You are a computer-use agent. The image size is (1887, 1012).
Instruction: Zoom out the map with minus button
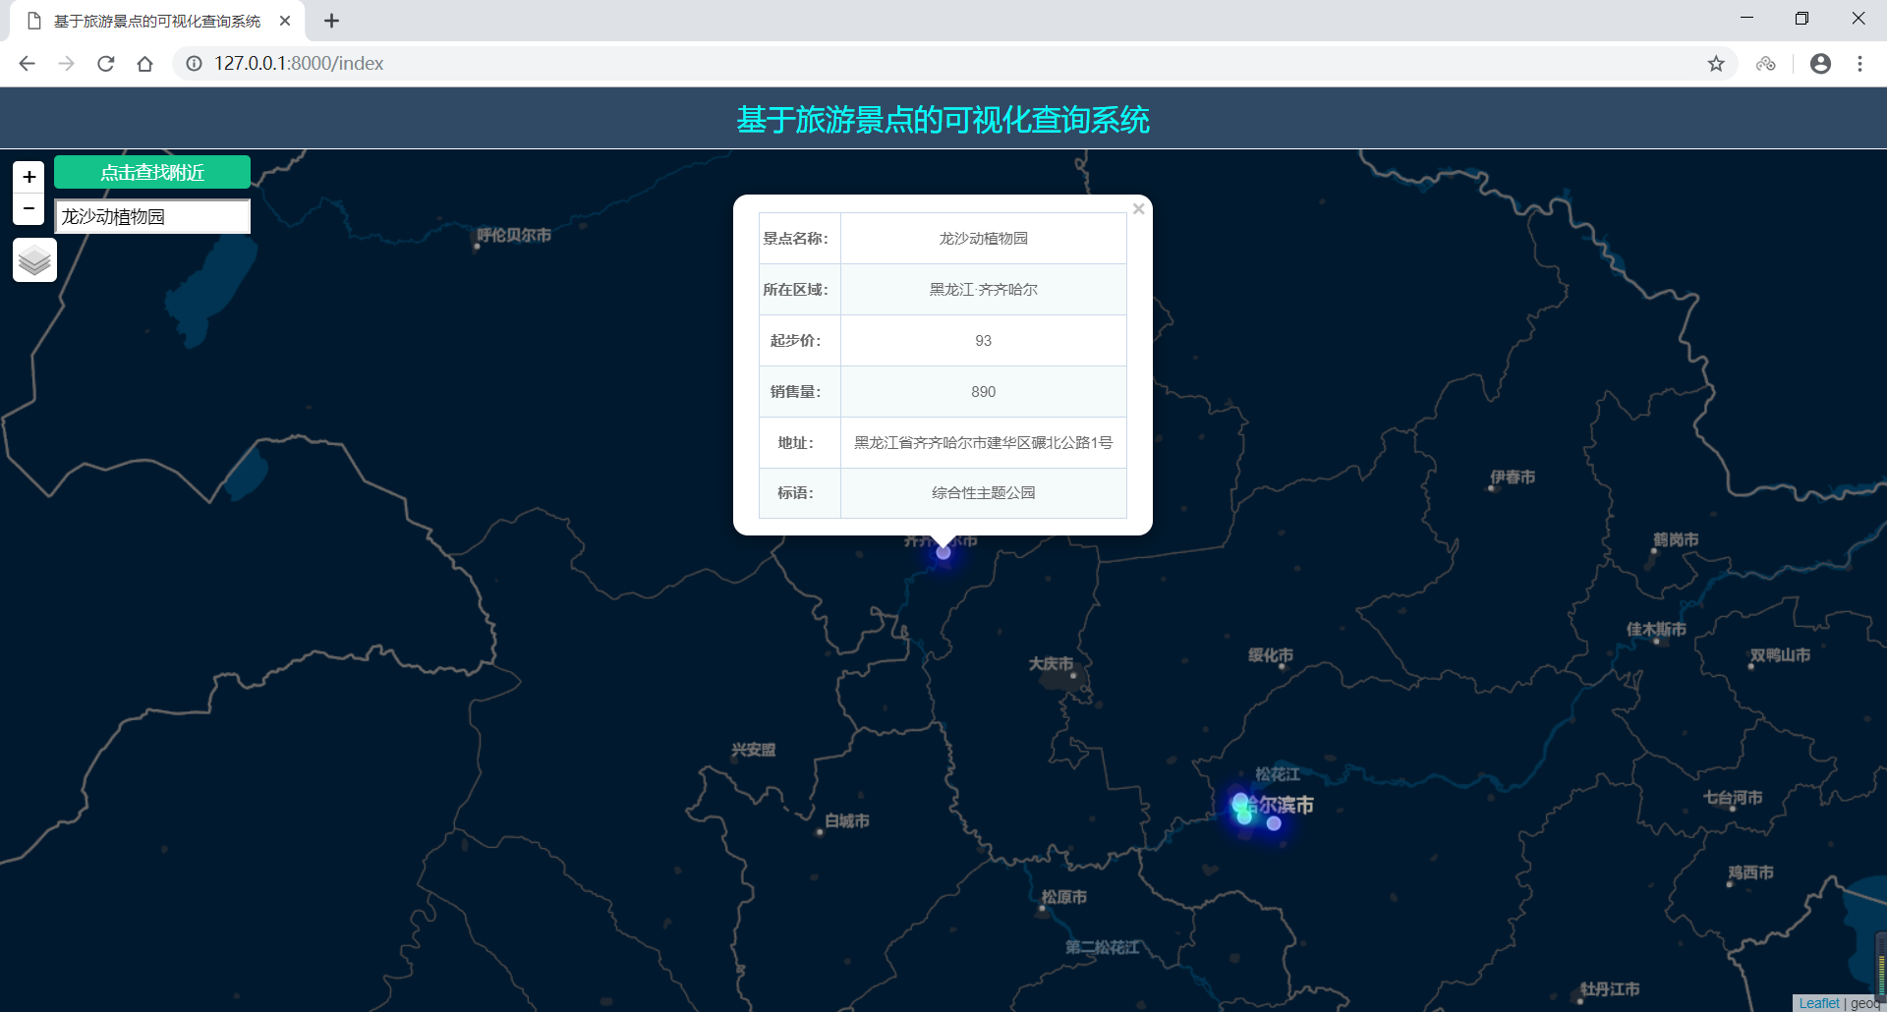coord(29,208)
